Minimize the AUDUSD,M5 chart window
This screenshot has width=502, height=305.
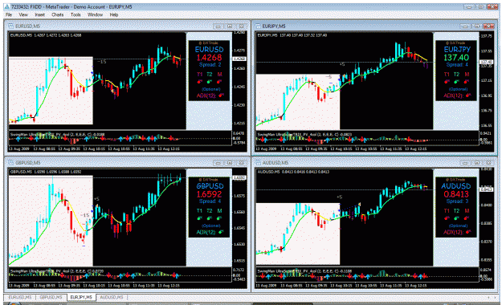tap(465, 163)
